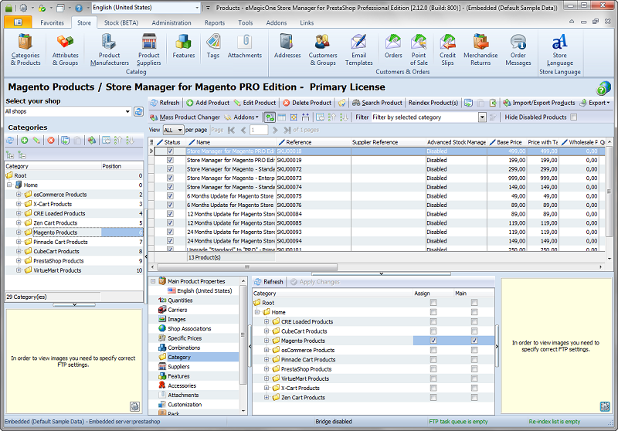Click Mass Product Changer button
The width and height of the screenshot is (618, 431).
pyautogui.click(x=185, y=117)
